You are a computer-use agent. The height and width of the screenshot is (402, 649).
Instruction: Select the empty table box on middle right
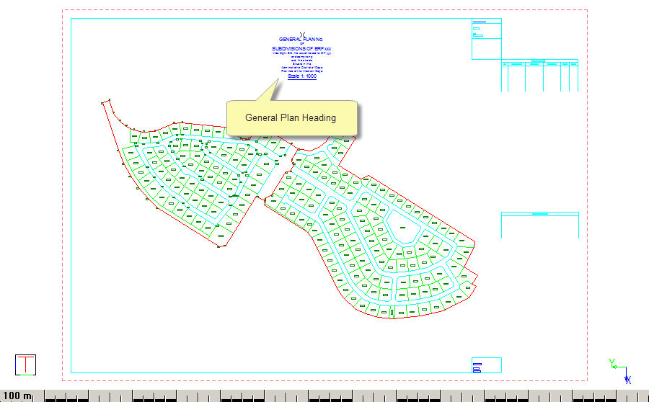point(539,226)
